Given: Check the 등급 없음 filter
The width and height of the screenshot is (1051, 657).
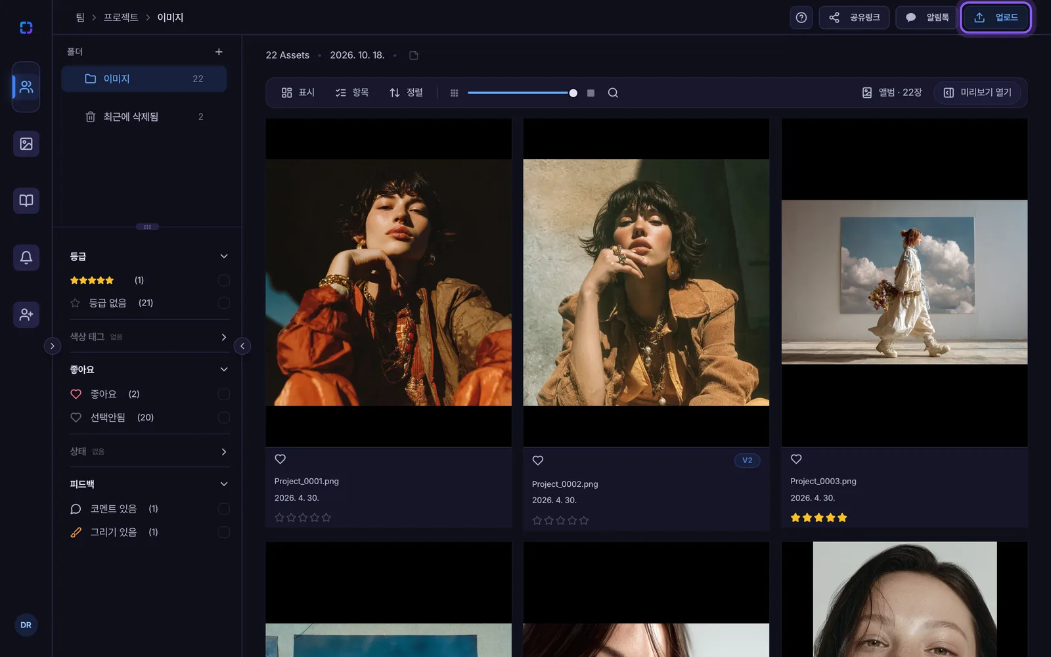Looking at the screenshot, I should tap(224, 303).
